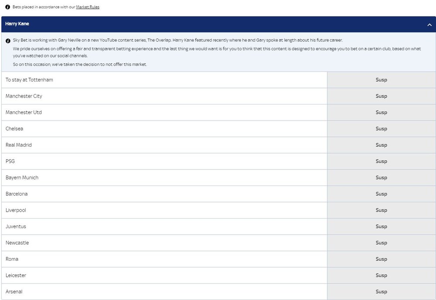Click the Harry Kane header title
Image resolution: width=436 pixels, height=300 pixels.
point(17,24)
